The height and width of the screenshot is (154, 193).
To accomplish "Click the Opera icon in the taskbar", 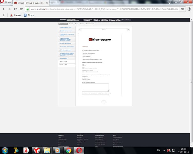I will coord(79,150).
